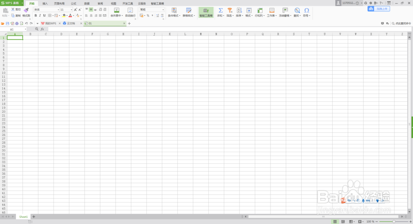Click the fx insert function icon
The image size is (413, 224).
(42, 29)
